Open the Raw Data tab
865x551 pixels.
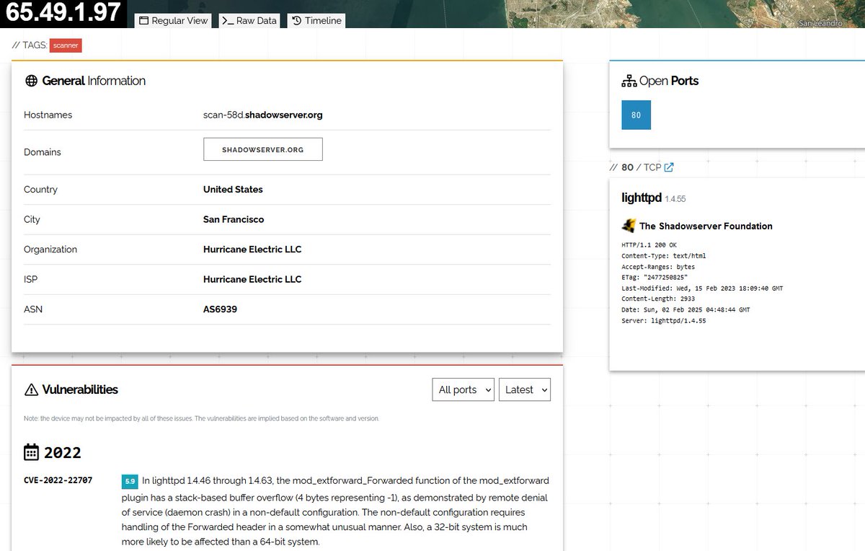[x=249, y=21]
